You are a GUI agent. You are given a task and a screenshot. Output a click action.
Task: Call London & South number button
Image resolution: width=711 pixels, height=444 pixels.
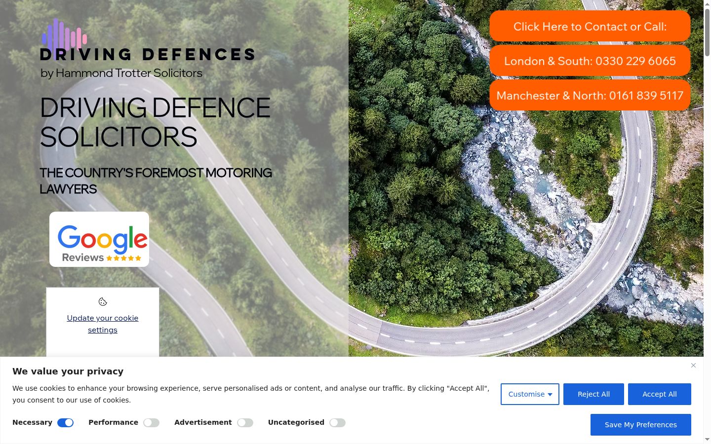590,61
